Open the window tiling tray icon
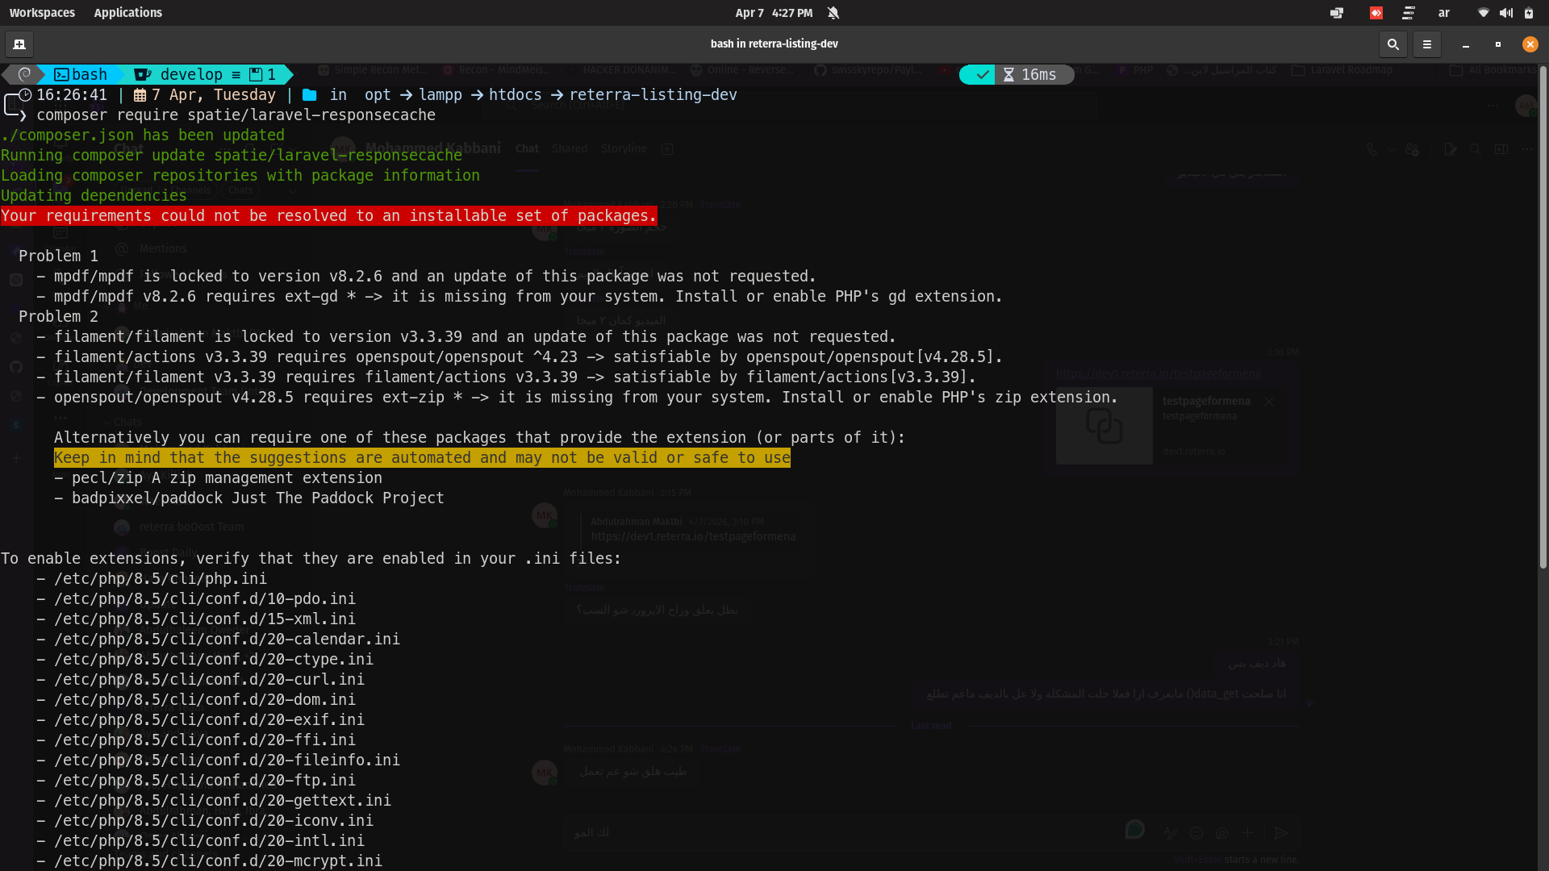Screen dimensions: 1549x871 (1337, 13)
